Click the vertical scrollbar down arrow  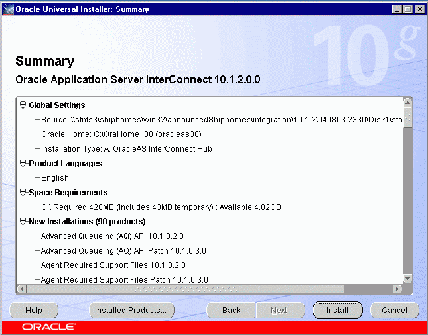coord(407,279)
